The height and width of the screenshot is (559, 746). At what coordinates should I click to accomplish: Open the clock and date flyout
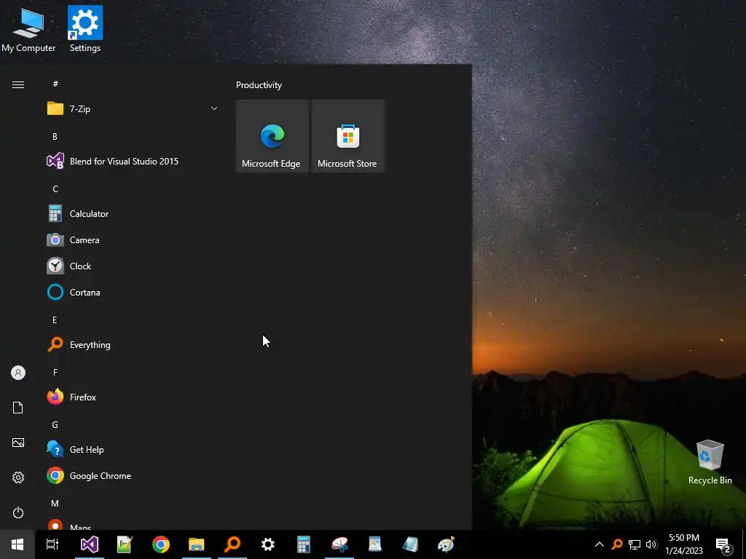(x=684, y=544)
